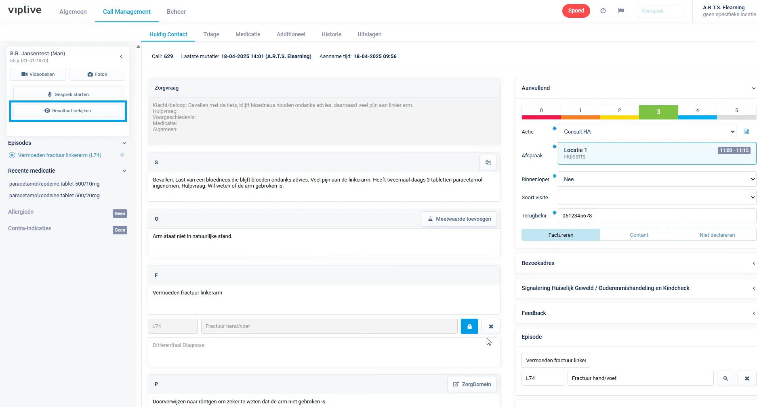
Task: Open the Binnenloper dropdown
Action: click(656, 179)
